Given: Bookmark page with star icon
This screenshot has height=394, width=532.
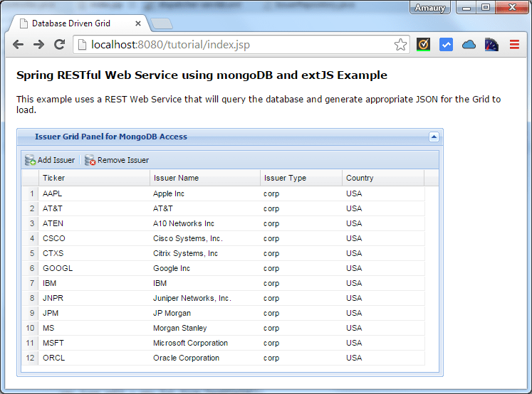Looking at the screenshot, I should [400, 44].
